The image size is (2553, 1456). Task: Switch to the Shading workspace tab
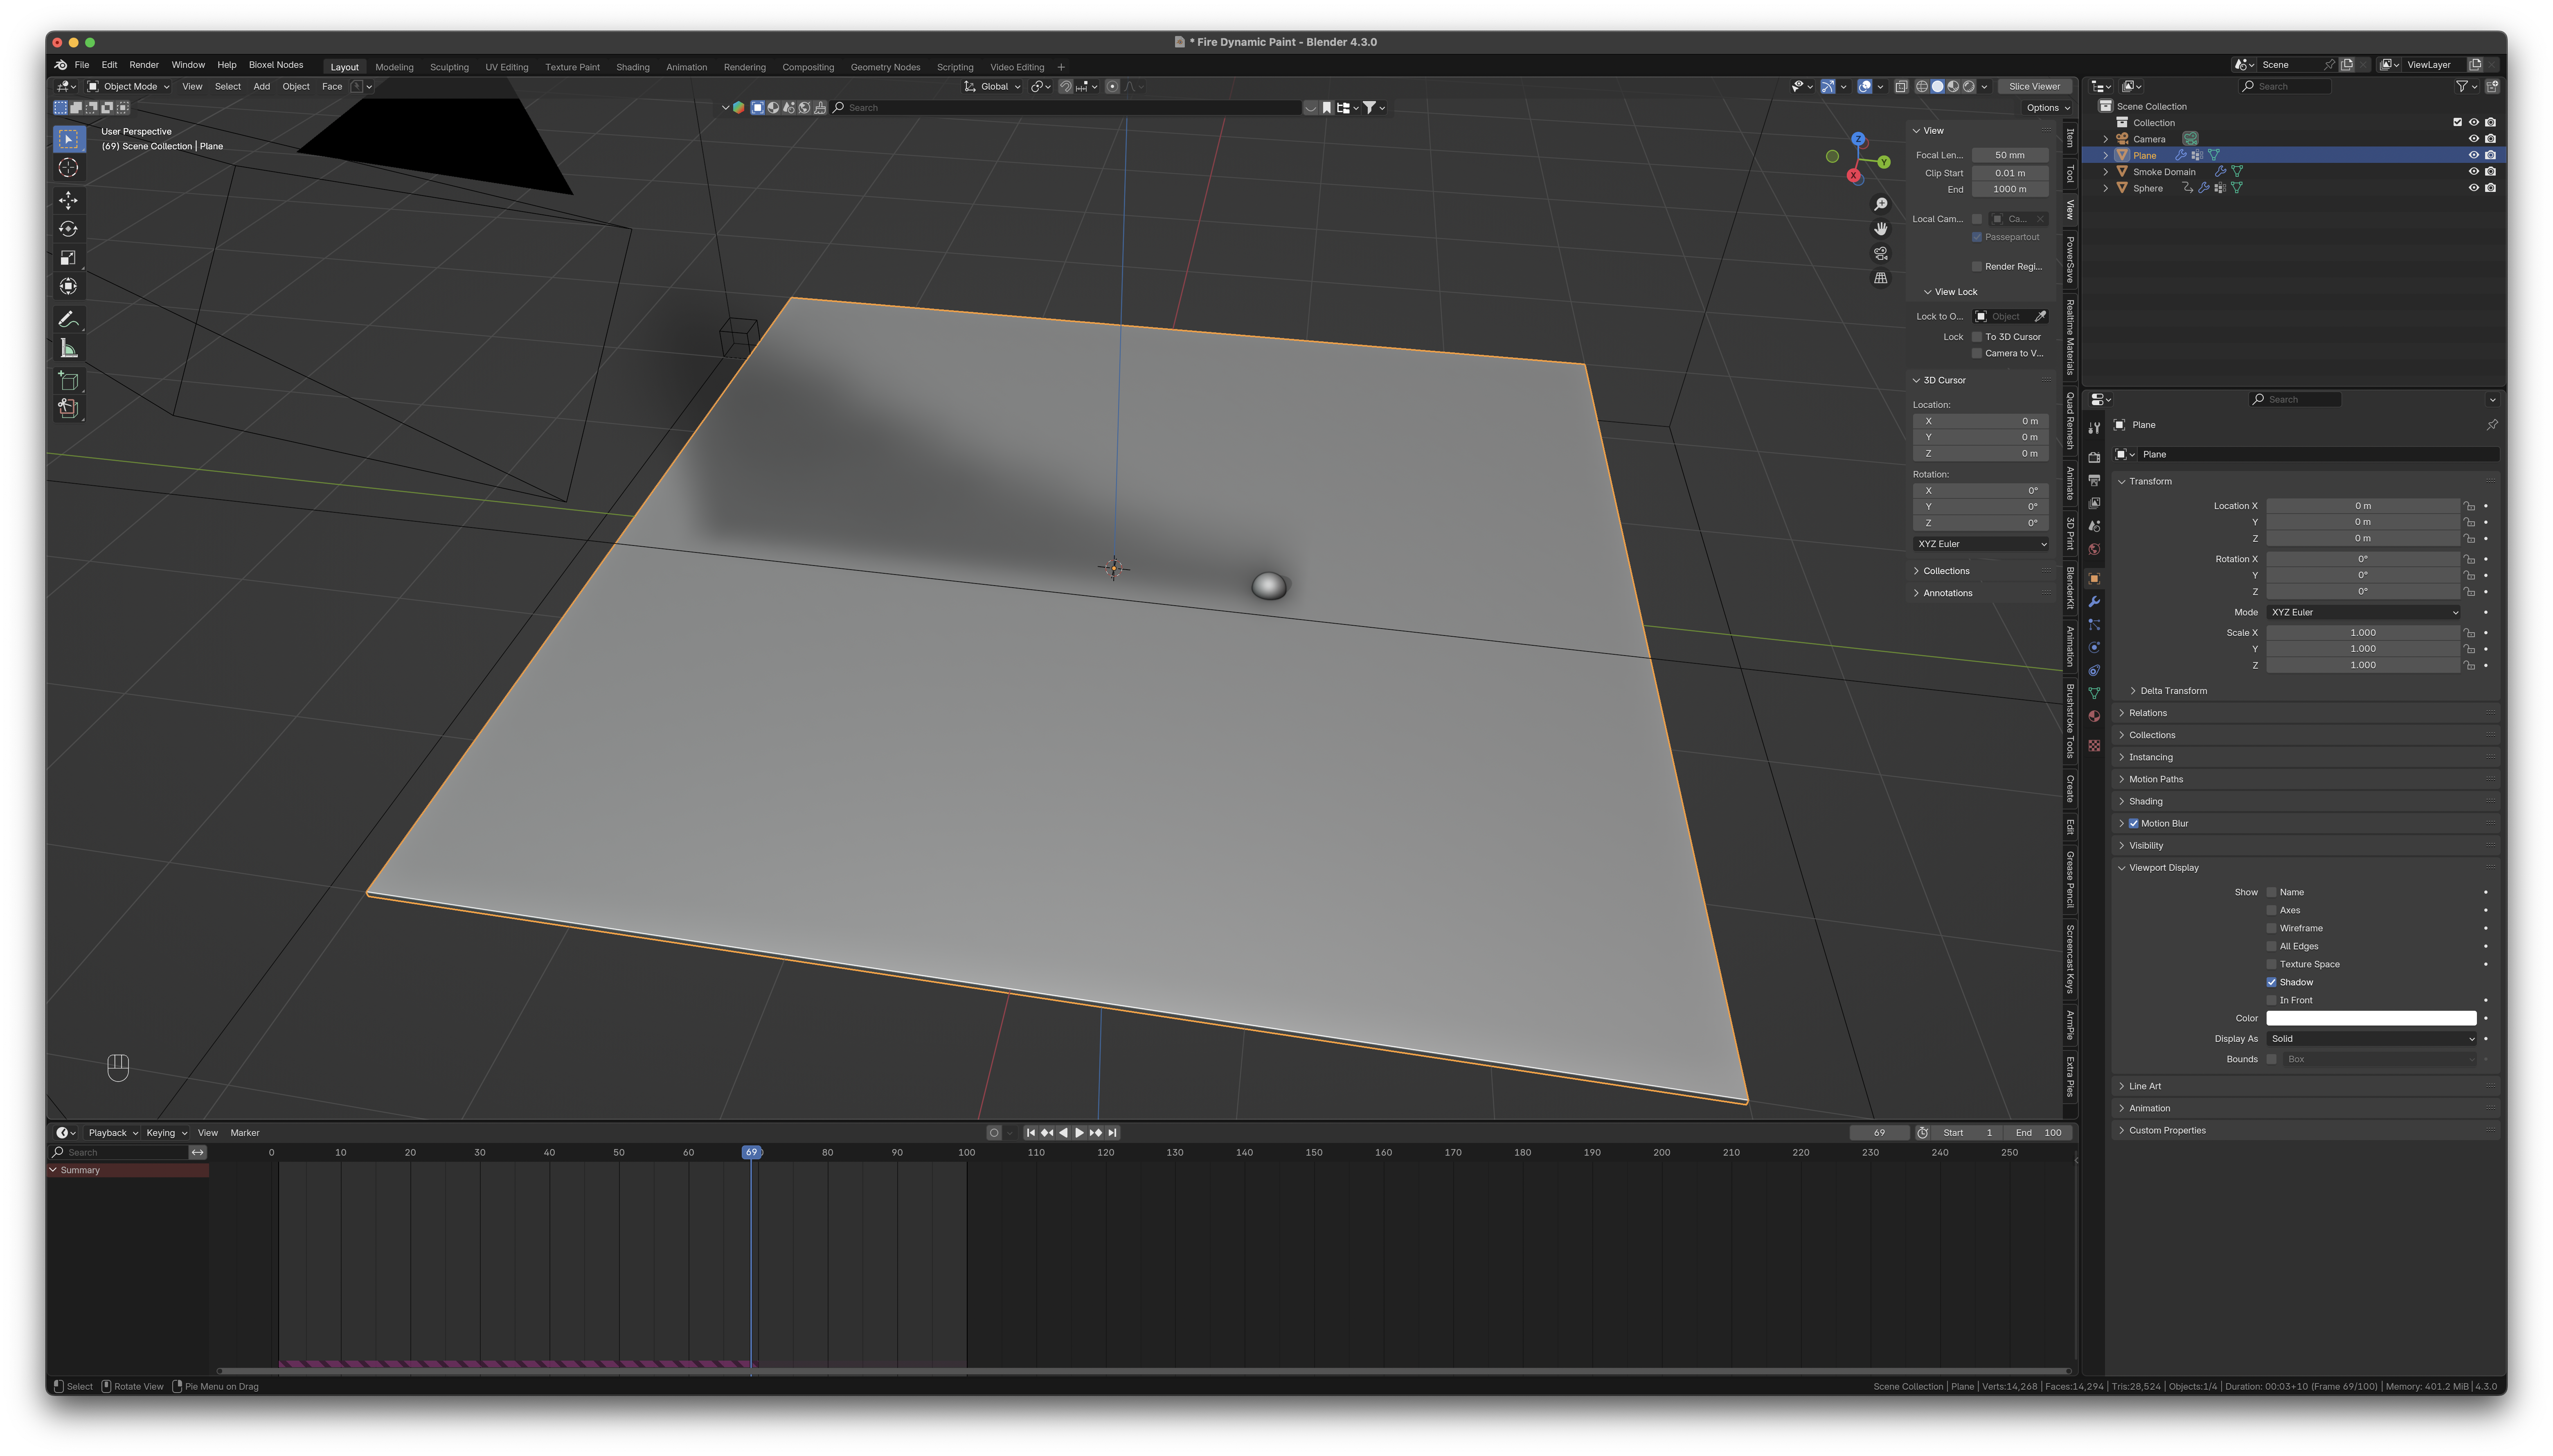(633, 68)
